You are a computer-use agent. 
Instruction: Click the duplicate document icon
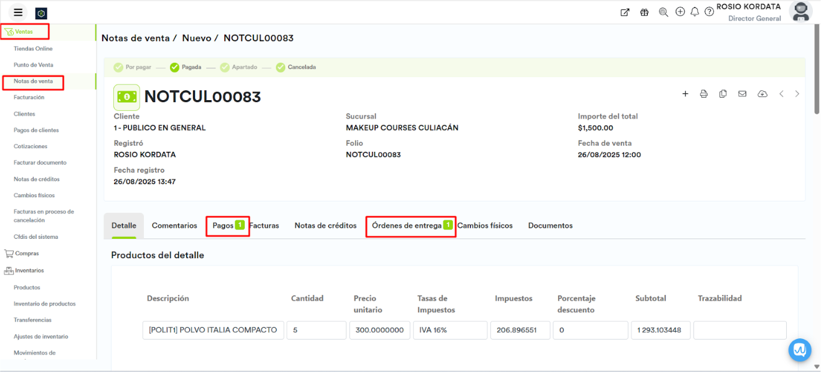click(723, 94)
